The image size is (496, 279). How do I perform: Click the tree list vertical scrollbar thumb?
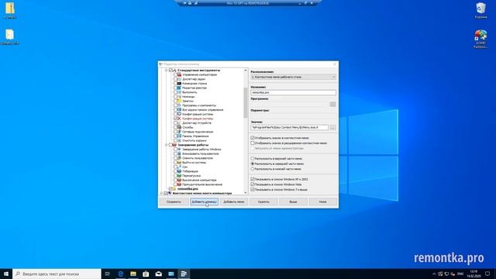coord(246,102)
